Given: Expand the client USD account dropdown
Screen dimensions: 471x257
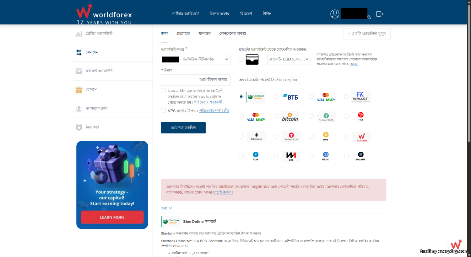Looking at the screenshot, I should (x=289, y=59).
